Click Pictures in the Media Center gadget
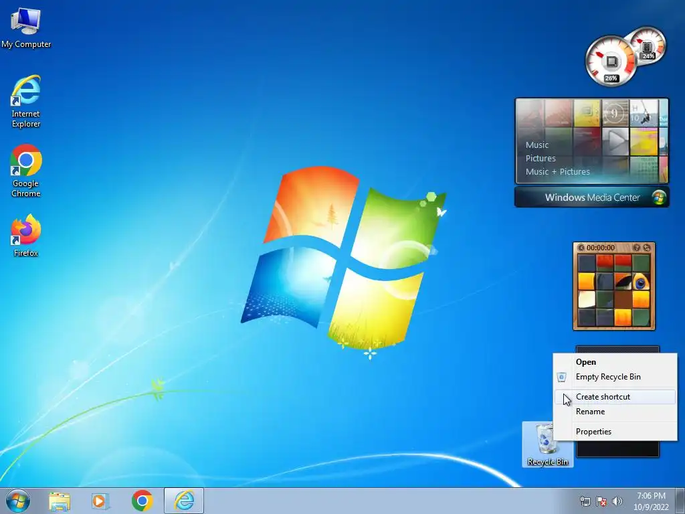The height and width of the screenshot is (514, 685). pyautogui.click(x=541, y=159)
